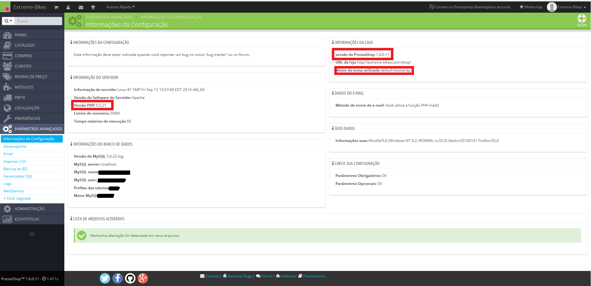Open the GitHub icon in footer

coord(130,278)
